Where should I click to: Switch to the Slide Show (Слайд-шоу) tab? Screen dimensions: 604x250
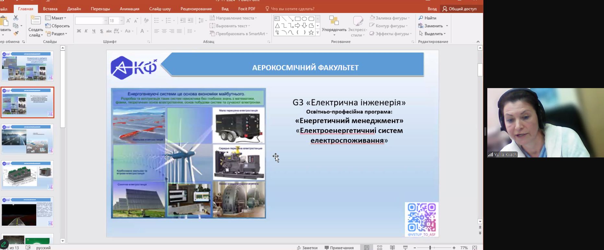tap(160, 9)
